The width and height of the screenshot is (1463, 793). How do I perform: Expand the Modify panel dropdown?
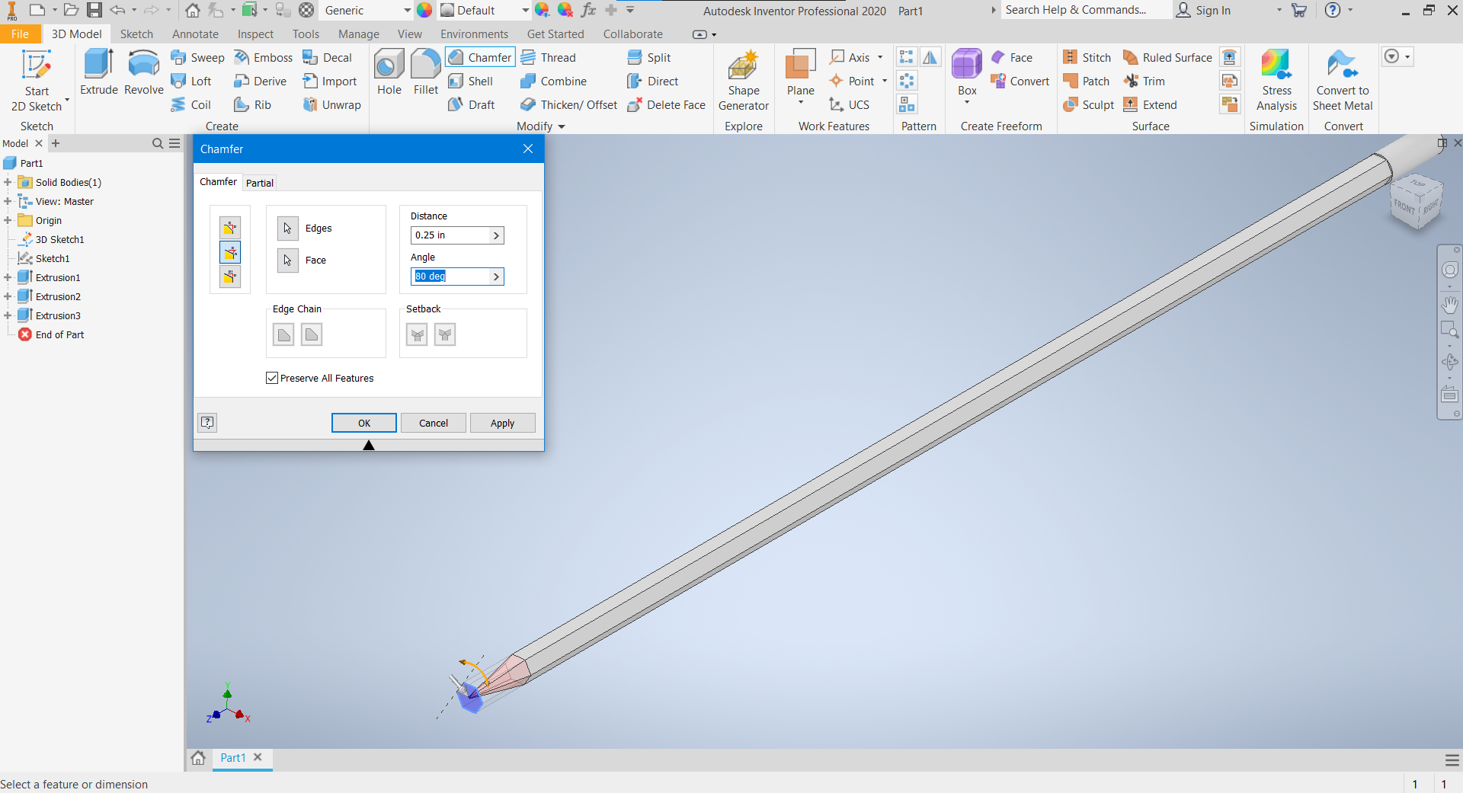coord(562,126)
